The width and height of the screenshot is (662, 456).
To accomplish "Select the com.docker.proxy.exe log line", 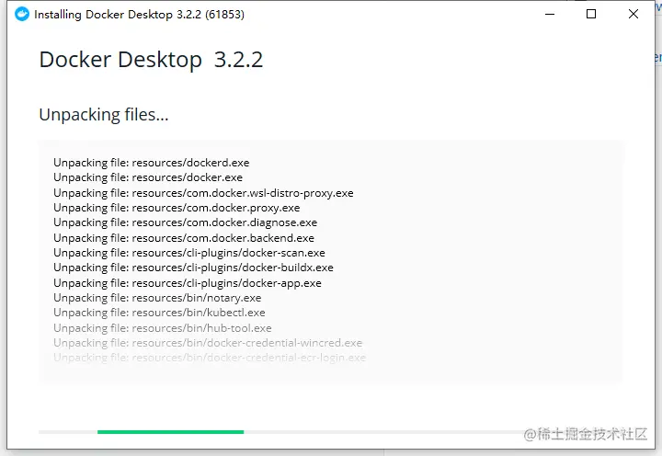I will coord(177,208).
